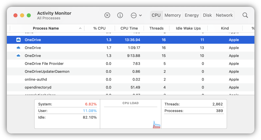Screen dimensions: 261x140
Task: Sort by CPU Time column header
Action: [129, 28]
